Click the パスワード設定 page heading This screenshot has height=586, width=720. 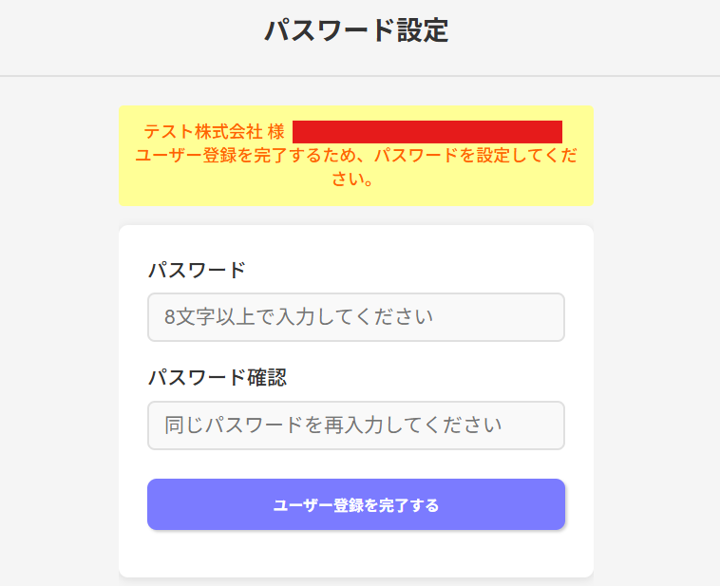click(356, 30)
